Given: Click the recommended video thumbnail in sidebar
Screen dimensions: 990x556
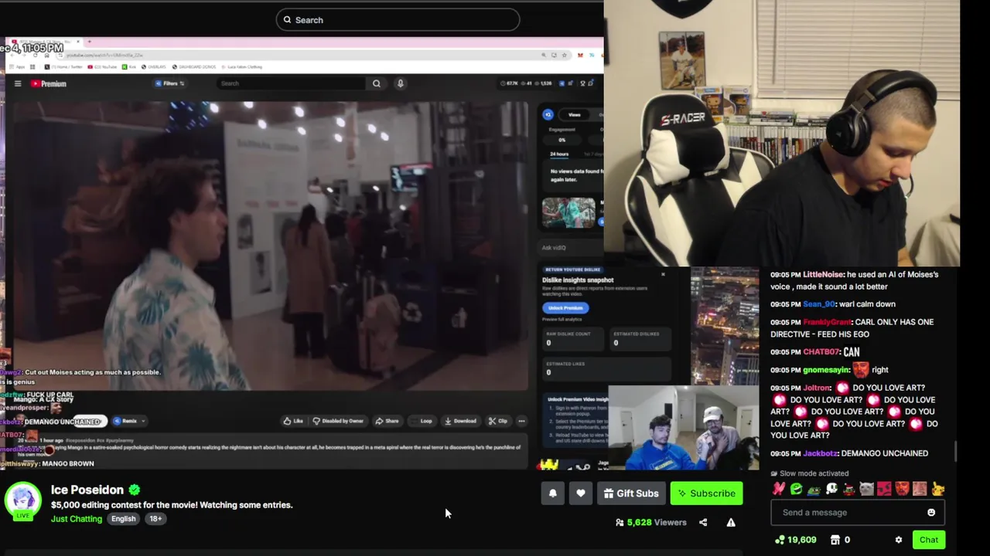Looking at the screenshot, I should pyautogui.click(x=569, y=213).
